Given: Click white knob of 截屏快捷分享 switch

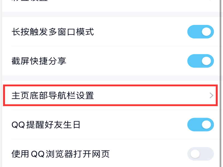Looking at the screenshot, I should (x=207, y=61).
